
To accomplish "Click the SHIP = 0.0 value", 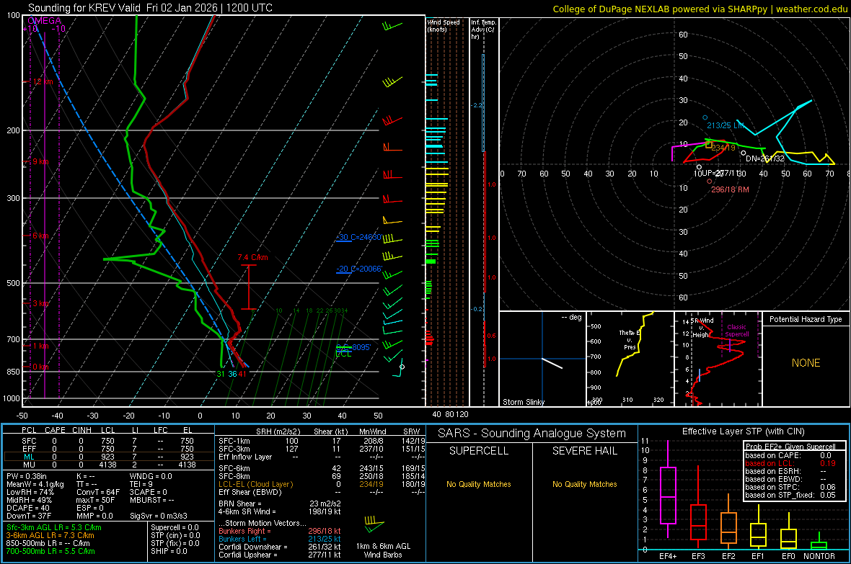I will (x=169, y=552).
